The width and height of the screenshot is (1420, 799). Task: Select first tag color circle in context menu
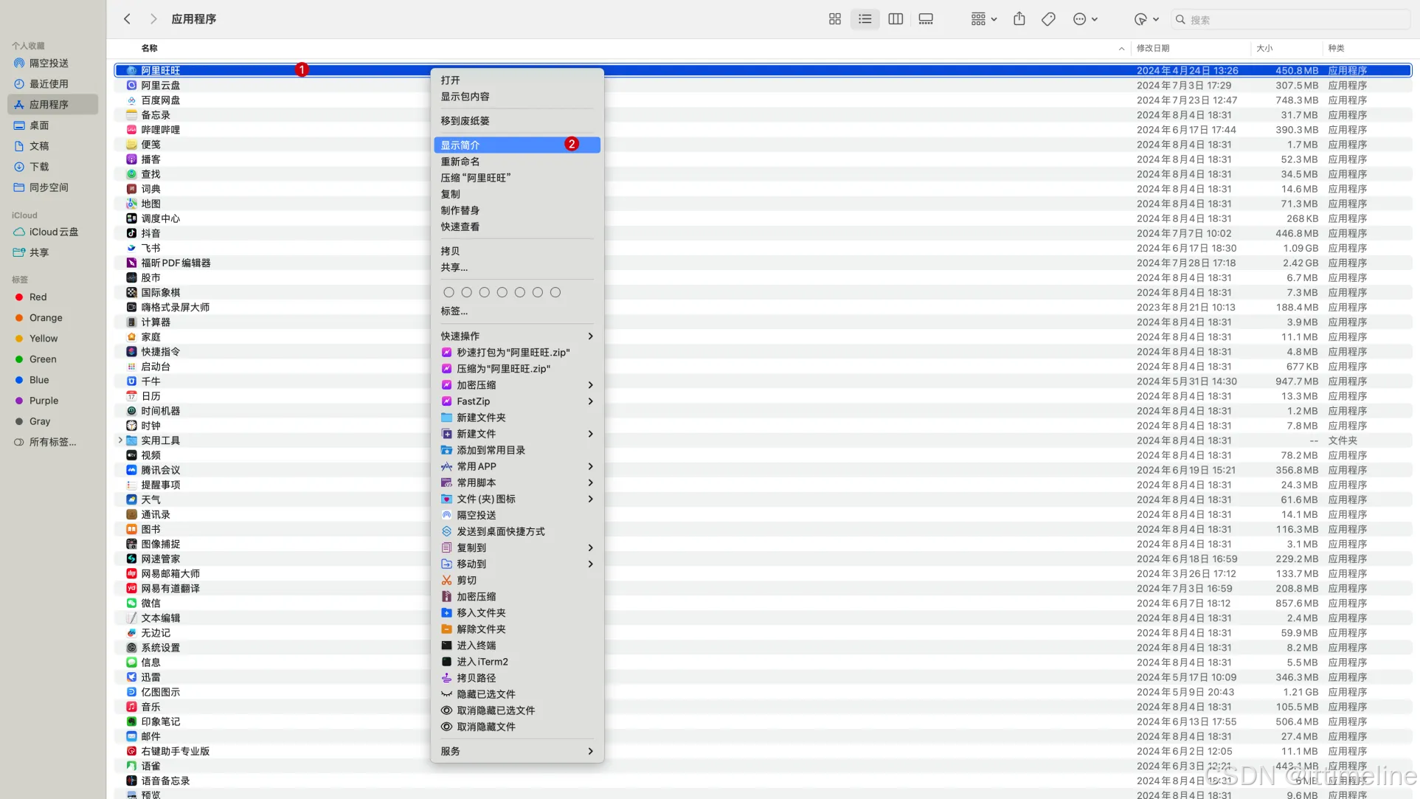click(448, 293)
